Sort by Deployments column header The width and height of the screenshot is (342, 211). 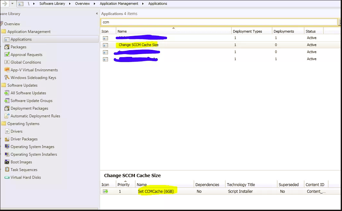288,31
